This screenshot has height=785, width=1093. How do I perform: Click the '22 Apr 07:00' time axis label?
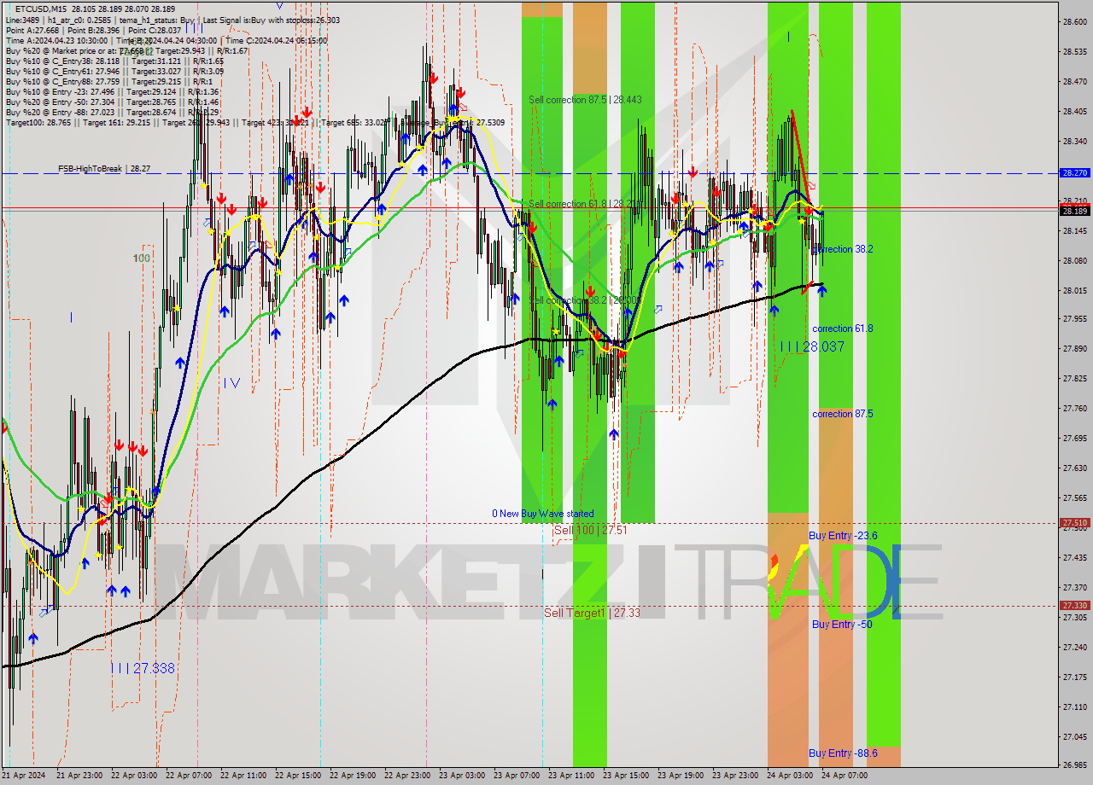[188, 776]
